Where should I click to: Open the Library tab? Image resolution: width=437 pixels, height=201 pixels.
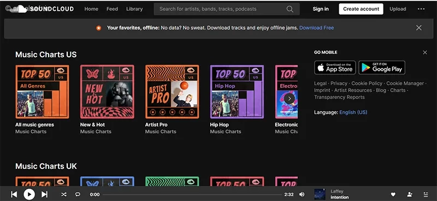point(134,9)
